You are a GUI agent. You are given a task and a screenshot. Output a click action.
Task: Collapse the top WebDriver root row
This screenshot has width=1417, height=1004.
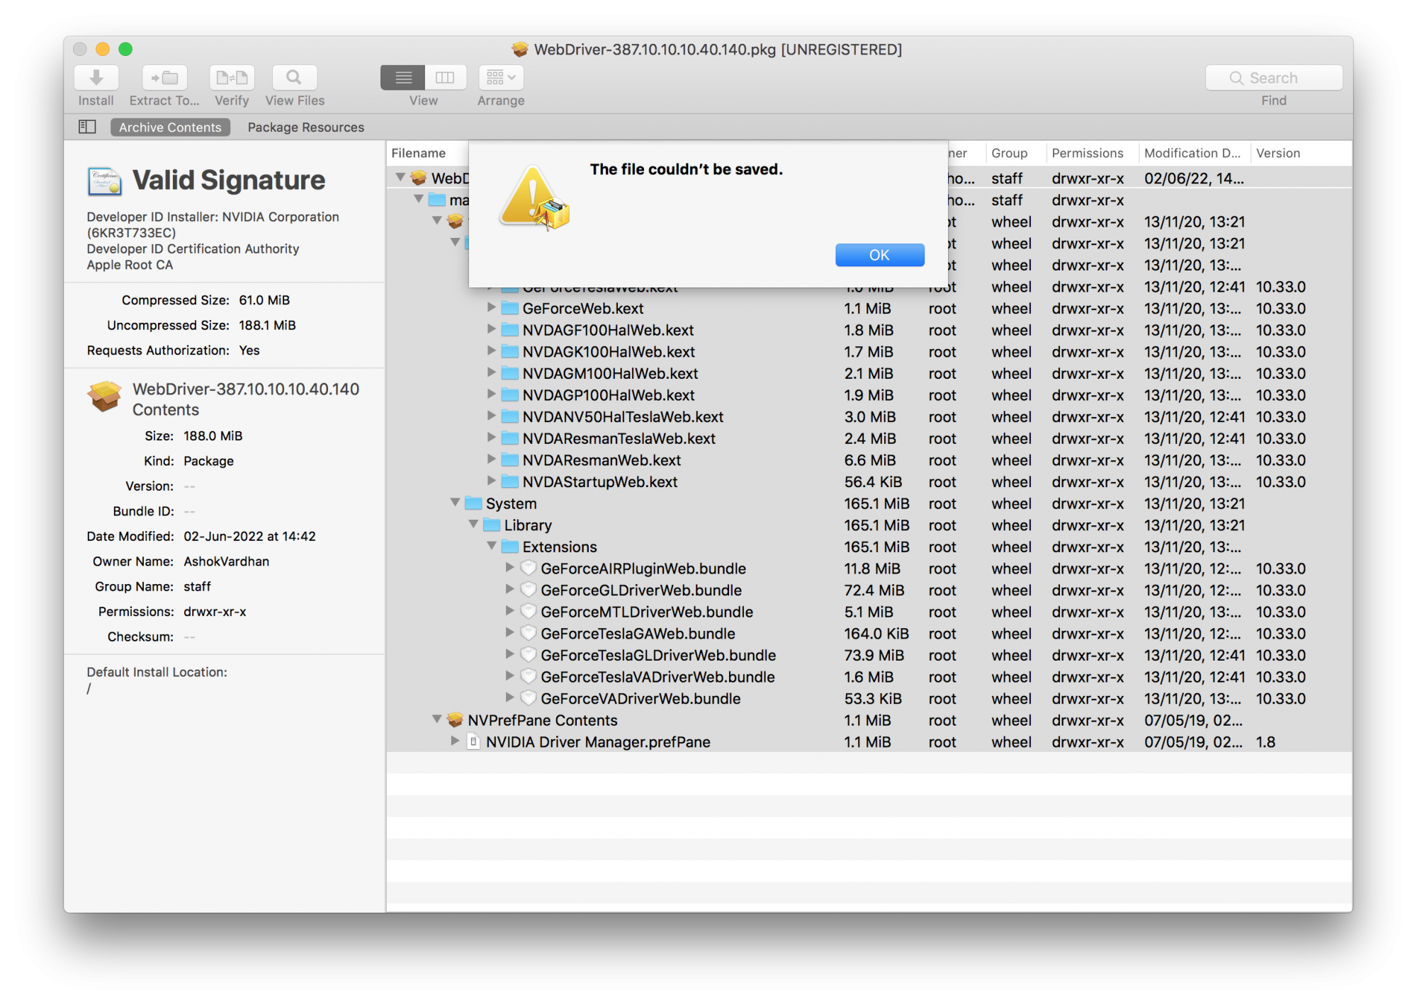tap(401, 177)
